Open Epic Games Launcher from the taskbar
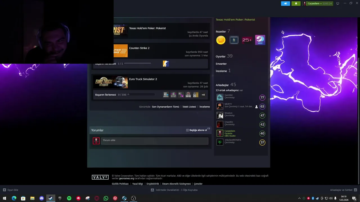The image size is (360, 202). click(60, 198)
